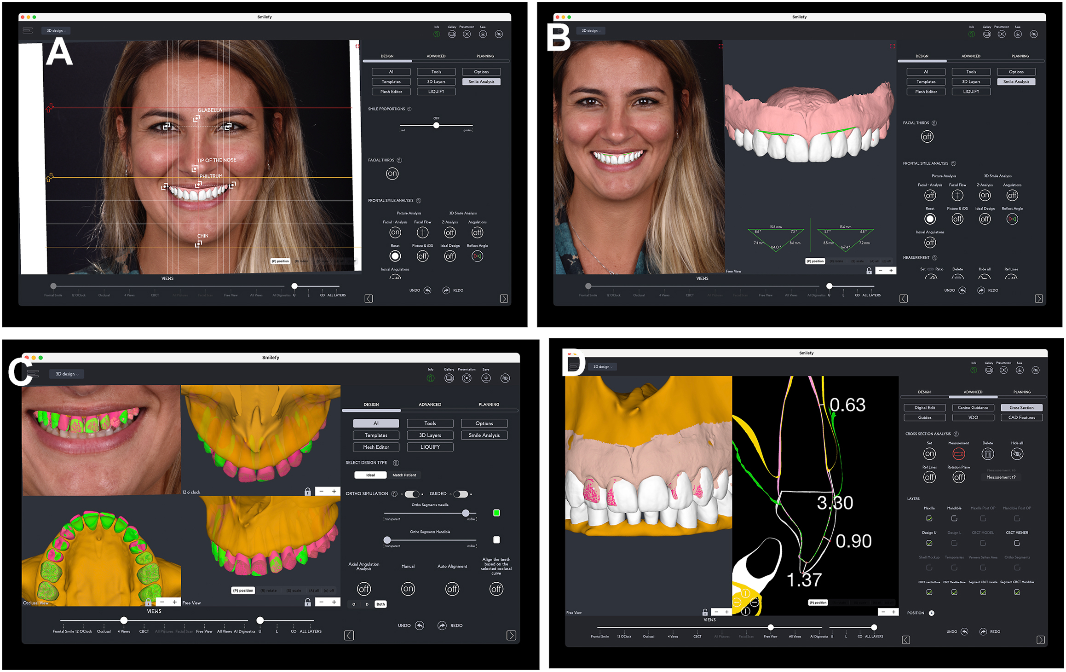Click the Facial Flow icon in panel A
The height and width of the screenshot is (672, 1066).
(x=422, y=232)
